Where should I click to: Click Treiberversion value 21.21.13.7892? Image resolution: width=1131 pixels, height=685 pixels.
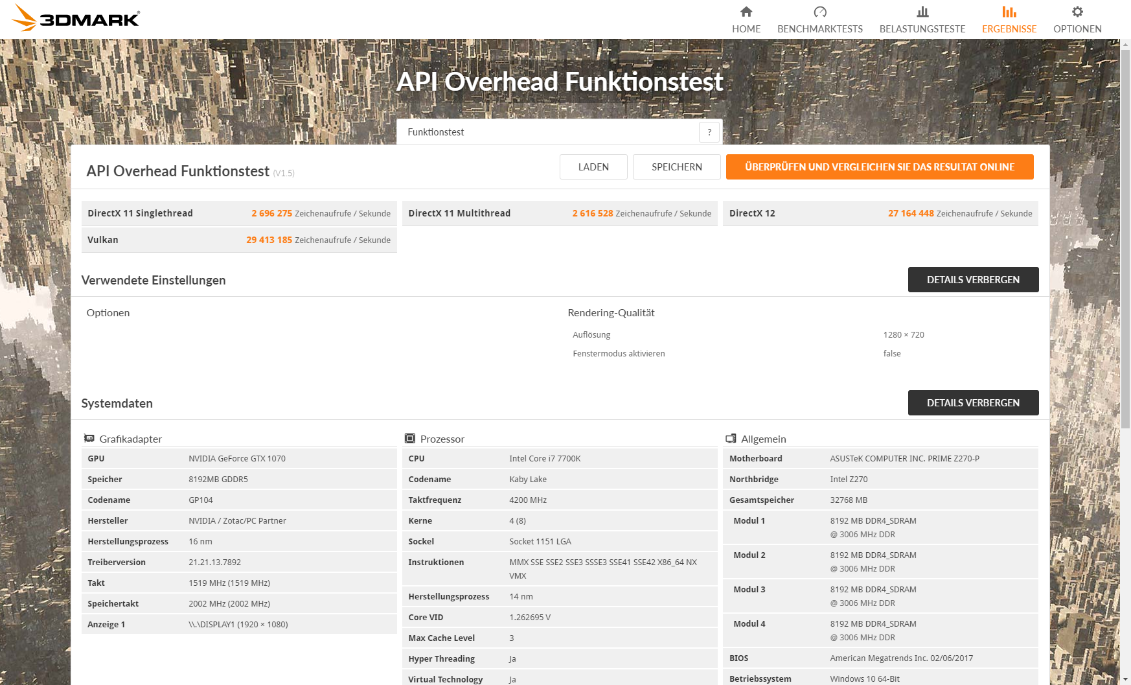214,563
